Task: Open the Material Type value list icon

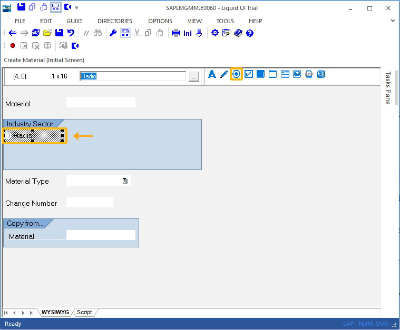Action: click(x=125, y=181)
